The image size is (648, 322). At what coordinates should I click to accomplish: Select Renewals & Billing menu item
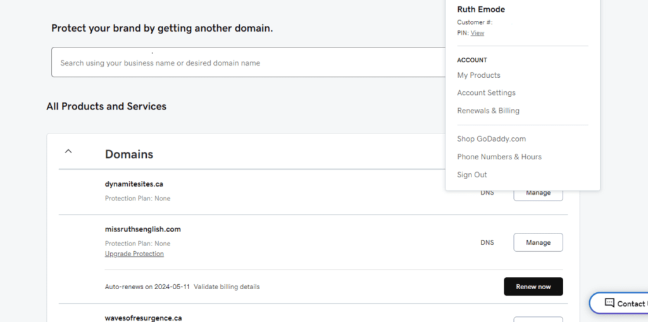click(488, 111)
